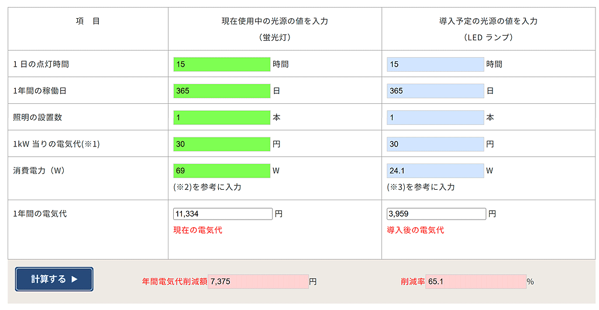Select the reduction rate field 65.1
Image resolution: width=599 pixels, height=310 pixels.
(x=476, y=282)
